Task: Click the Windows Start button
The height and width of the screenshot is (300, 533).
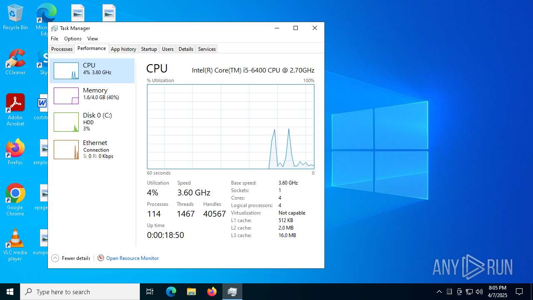Action: point(10,292)
